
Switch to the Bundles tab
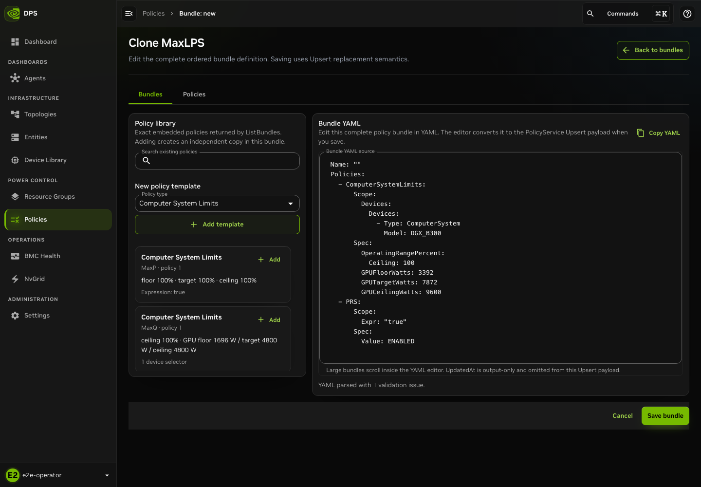[x=150, y=94]
